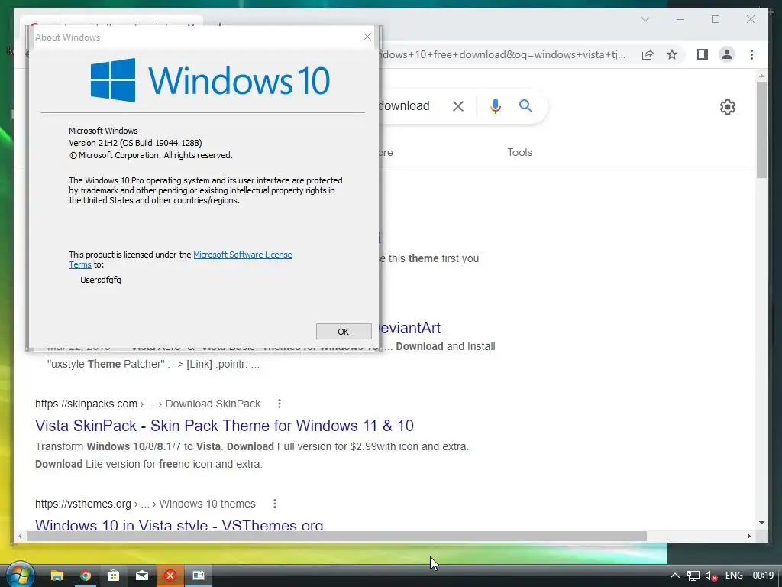Open the Chrome profile avatar
The image size is (782, 587).
[727, 54]
